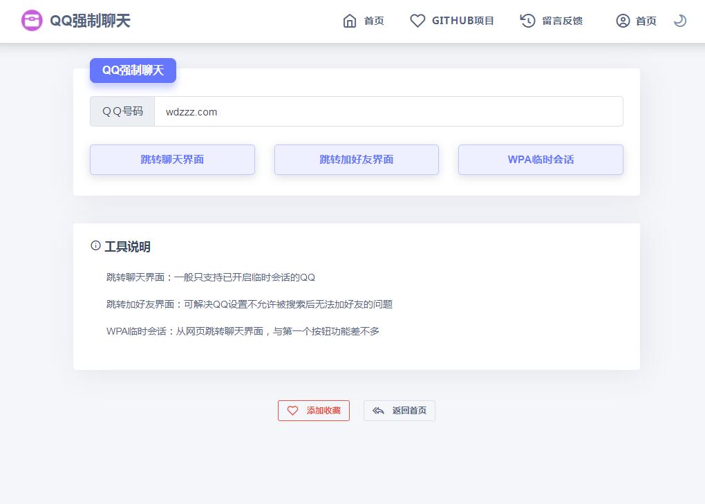Click the QQ强制聊天 blue title badge
This screenshot has width=705, height=504.
(x=133, y=70)
